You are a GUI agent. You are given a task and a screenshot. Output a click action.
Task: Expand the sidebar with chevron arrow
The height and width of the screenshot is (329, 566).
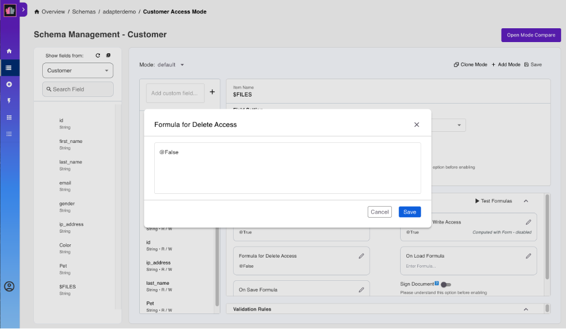[x=23, y=10]
